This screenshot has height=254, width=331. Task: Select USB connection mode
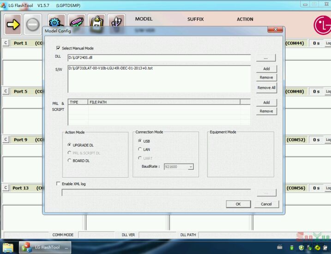click(x=140, y=141)
